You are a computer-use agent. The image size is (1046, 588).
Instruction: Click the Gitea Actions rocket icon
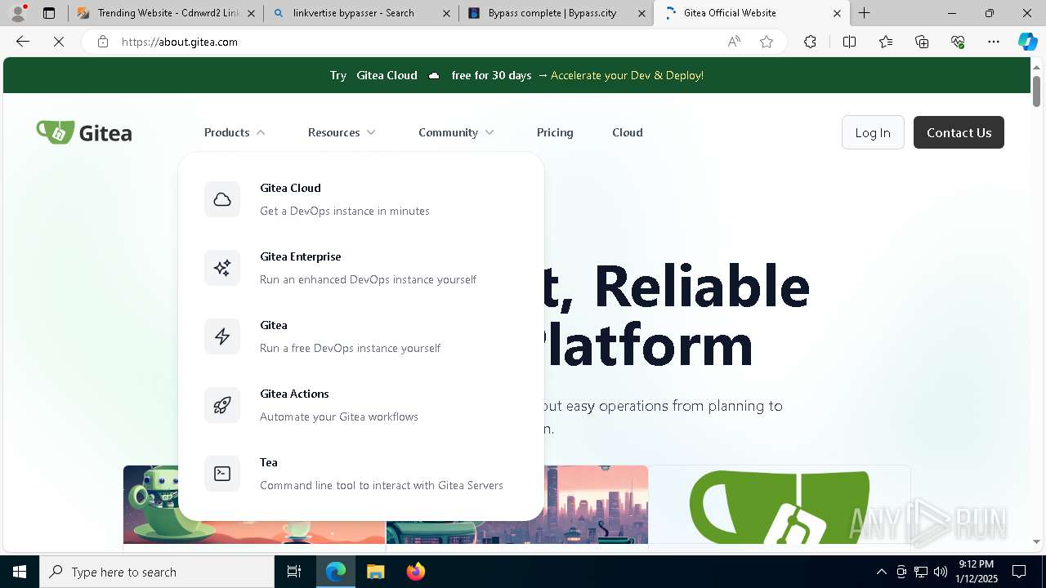[222, 405]
